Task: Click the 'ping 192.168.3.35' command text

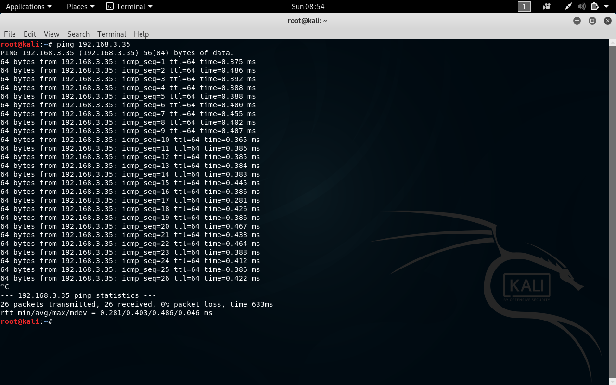Action: 93,44
